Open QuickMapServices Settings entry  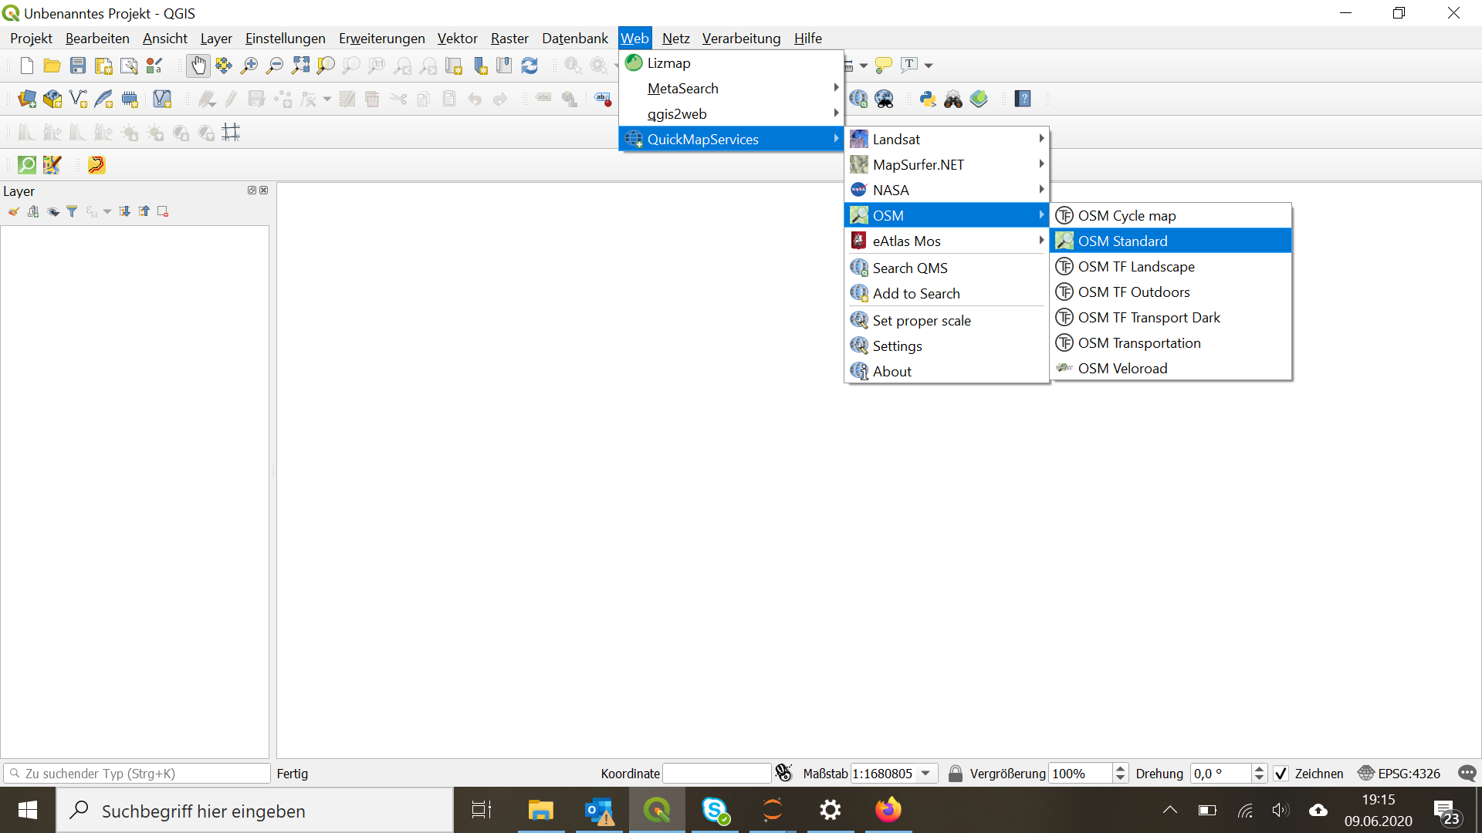click(x=947, y=346)
